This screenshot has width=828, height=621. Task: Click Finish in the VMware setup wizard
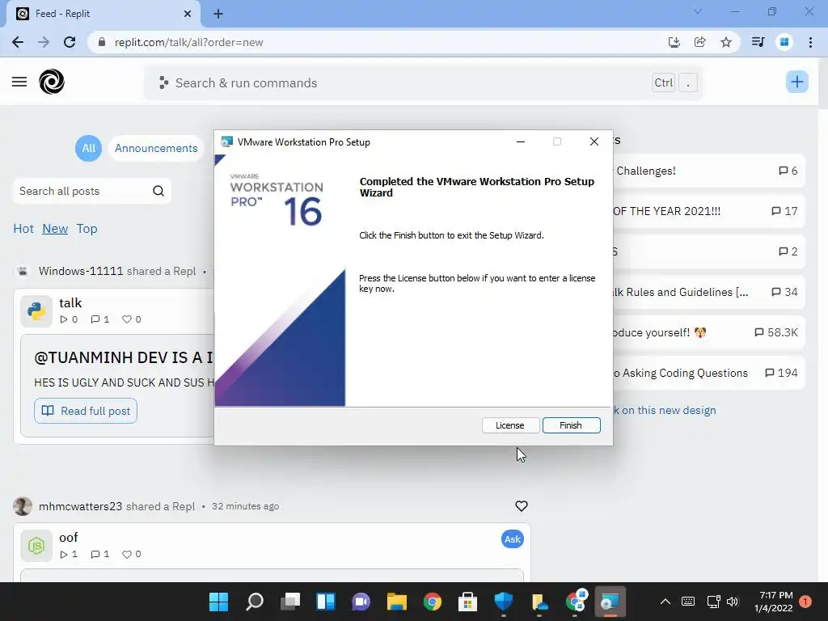(572, 425)
